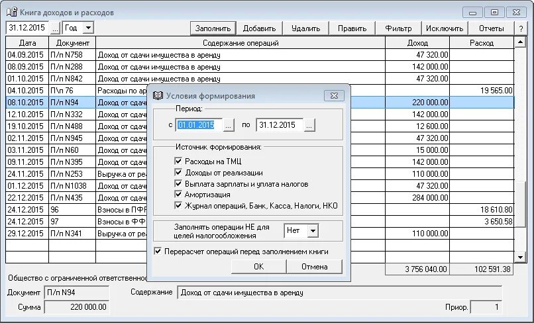The width and height of the screenshot is (534, 323).
Task: Click the Книга доходов и расходов title icon
Action: 11,13
